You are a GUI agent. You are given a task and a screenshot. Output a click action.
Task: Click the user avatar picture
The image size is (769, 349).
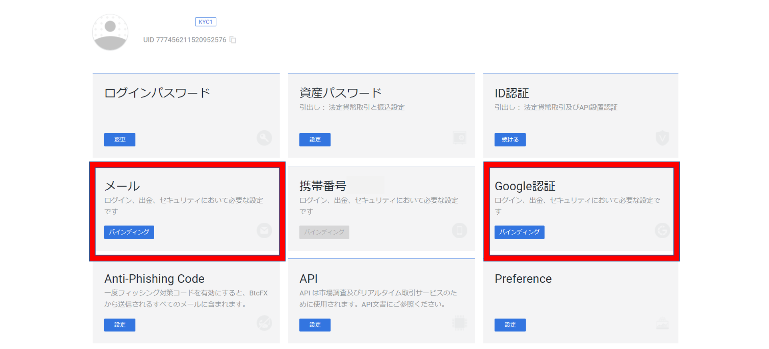point(110,32)
